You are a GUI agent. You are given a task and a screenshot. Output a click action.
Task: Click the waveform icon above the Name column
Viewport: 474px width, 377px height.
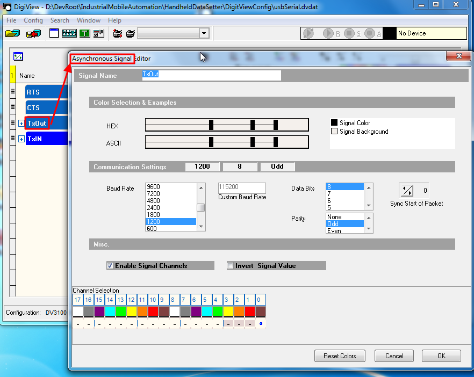click(x=18, y=56)
